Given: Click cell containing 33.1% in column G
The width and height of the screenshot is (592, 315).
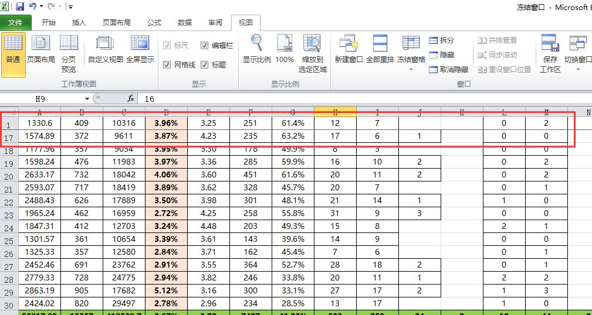Looking at the screenshot, I should click(x=293, y=290).
